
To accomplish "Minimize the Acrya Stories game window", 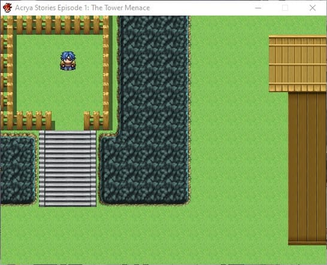I will coord(258,8).
